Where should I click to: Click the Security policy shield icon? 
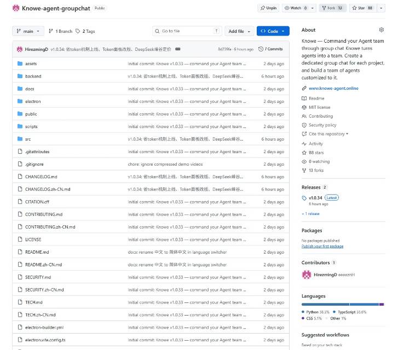click(x=304, y=125)
